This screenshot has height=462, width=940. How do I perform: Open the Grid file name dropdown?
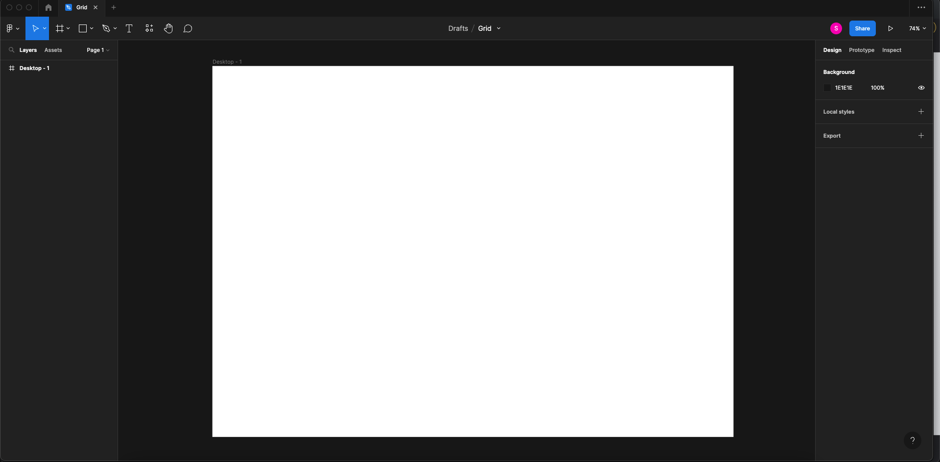tap(498, 28)
